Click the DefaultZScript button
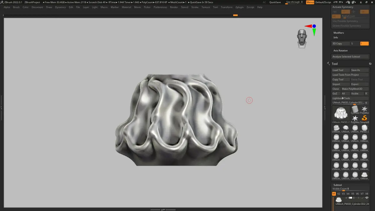The height and width of the screenshot is (211, 375). (x=323, y=2)
